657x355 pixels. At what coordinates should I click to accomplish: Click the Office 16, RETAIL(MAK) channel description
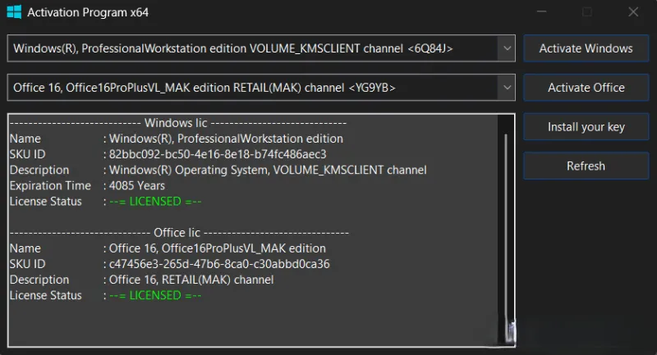click(191, 280)
